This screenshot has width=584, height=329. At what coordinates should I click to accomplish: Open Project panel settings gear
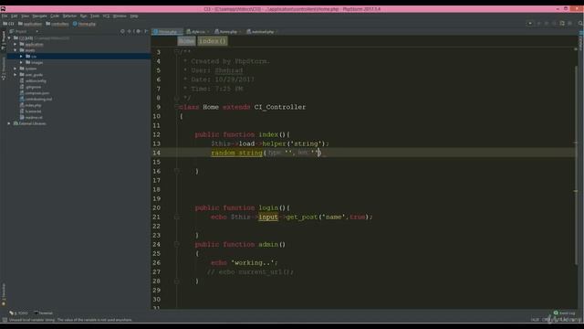pyautogui.click(x=138, y=31)
